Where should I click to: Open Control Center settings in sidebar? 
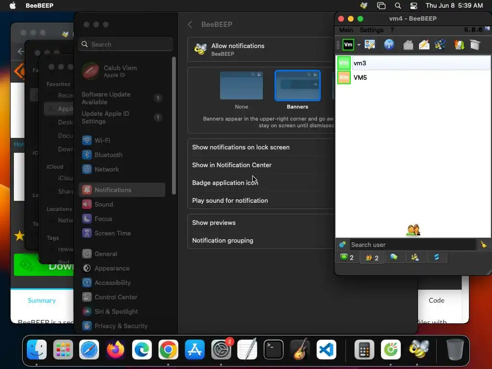click(122, 297)
